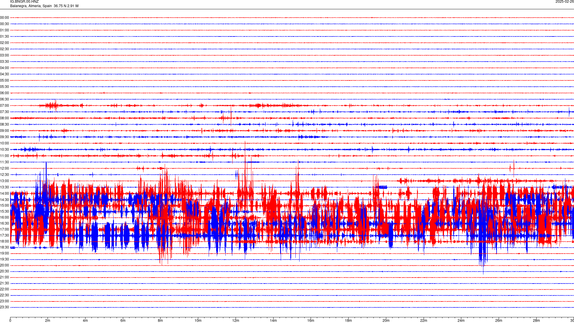574x323 pixels.
Task: Select the 11:30 time row label
Action: pyautogui.click(x=4, y=162)
